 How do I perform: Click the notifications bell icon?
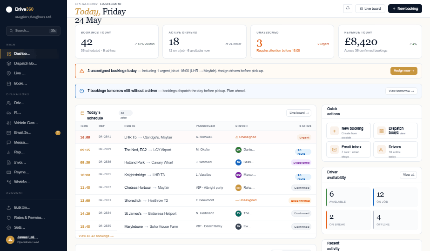pyautogui.click(x=348, y=8)
